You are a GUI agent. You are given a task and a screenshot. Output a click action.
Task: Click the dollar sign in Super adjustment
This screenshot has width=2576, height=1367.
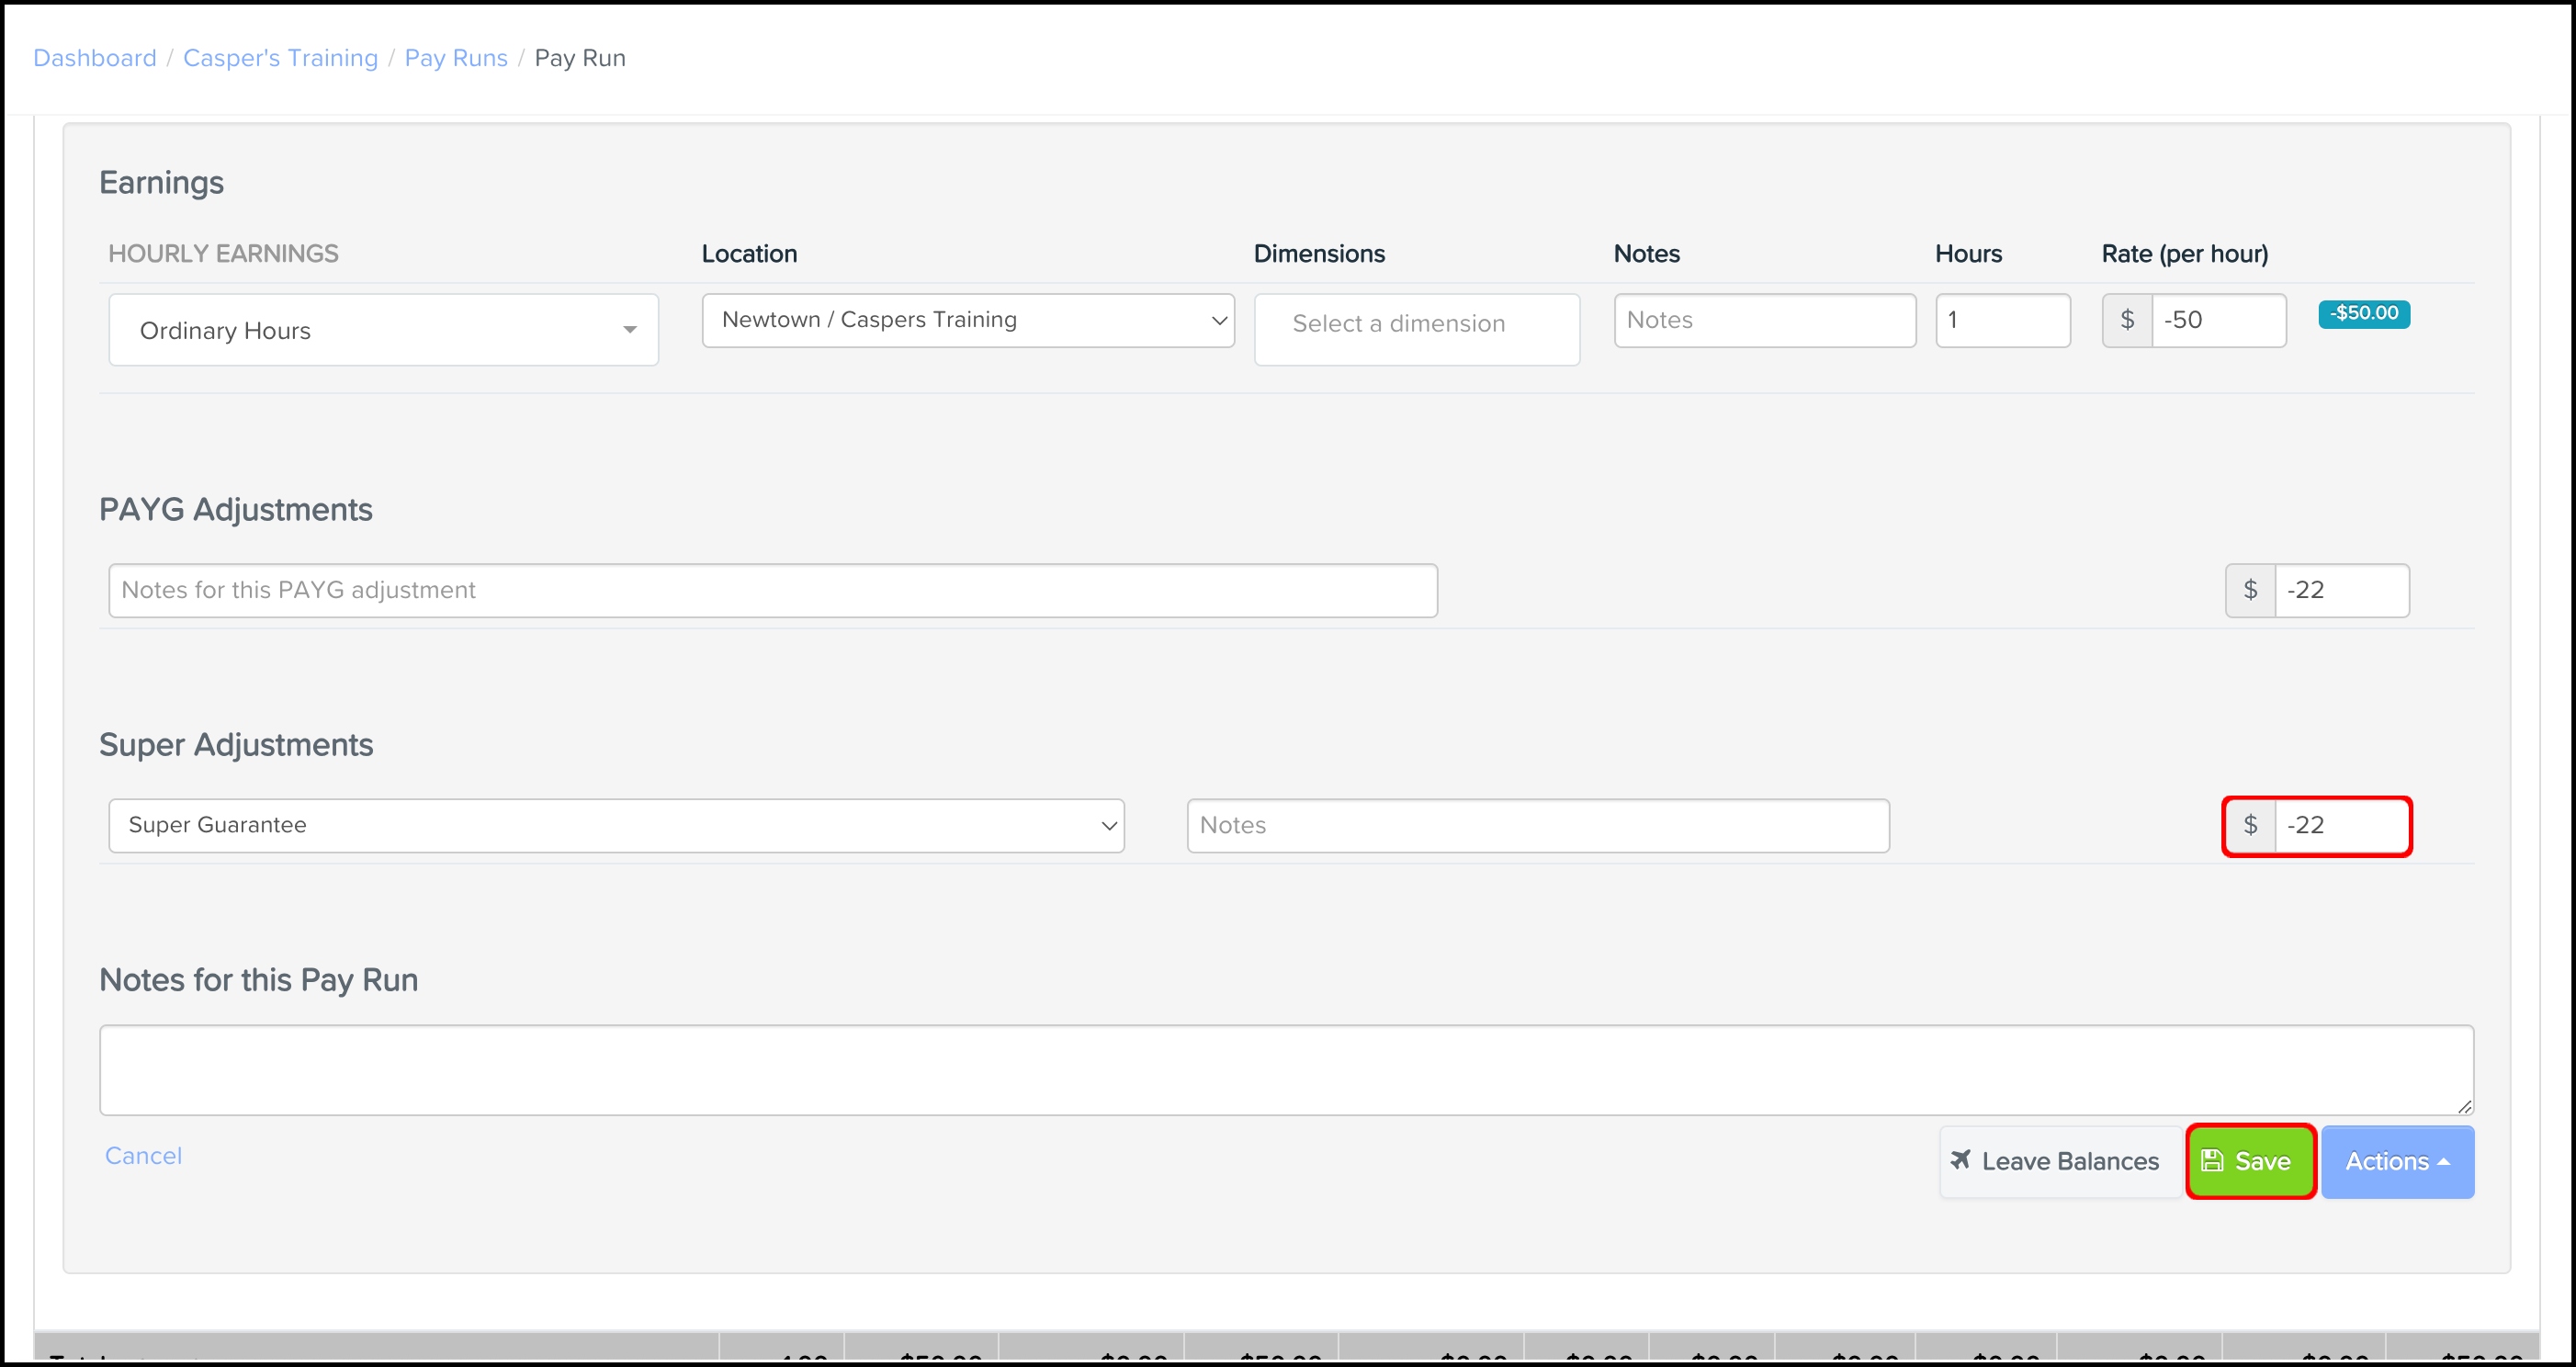[2250, 825]
